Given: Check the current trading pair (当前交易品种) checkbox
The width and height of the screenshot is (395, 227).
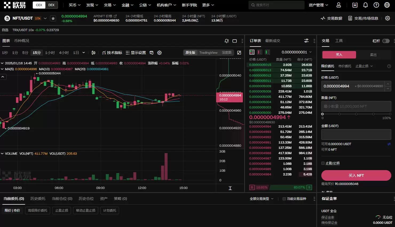Looking at the screenshot, I should pyautogui.click(x=284, y=199).
